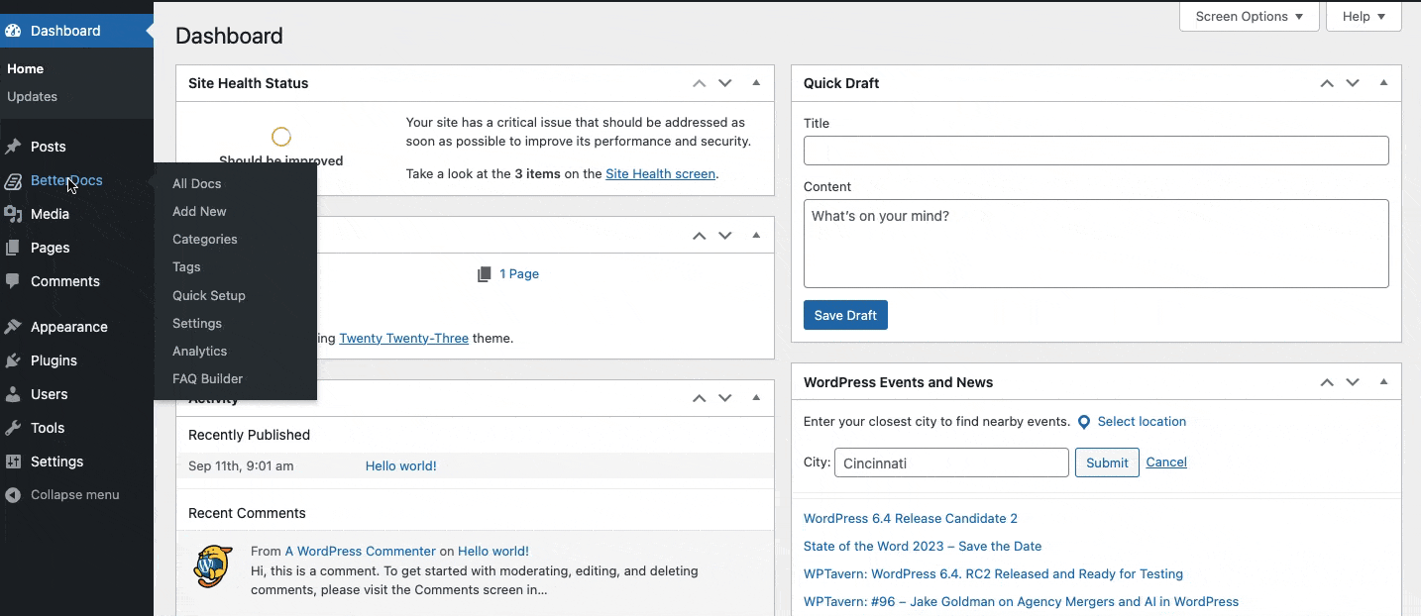
Task: Open FAQ Builder from the BetterDocs submenu
Action: 207,378
